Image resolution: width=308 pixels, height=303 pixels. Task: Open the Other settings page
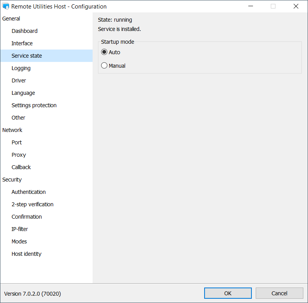click(46, 118)
